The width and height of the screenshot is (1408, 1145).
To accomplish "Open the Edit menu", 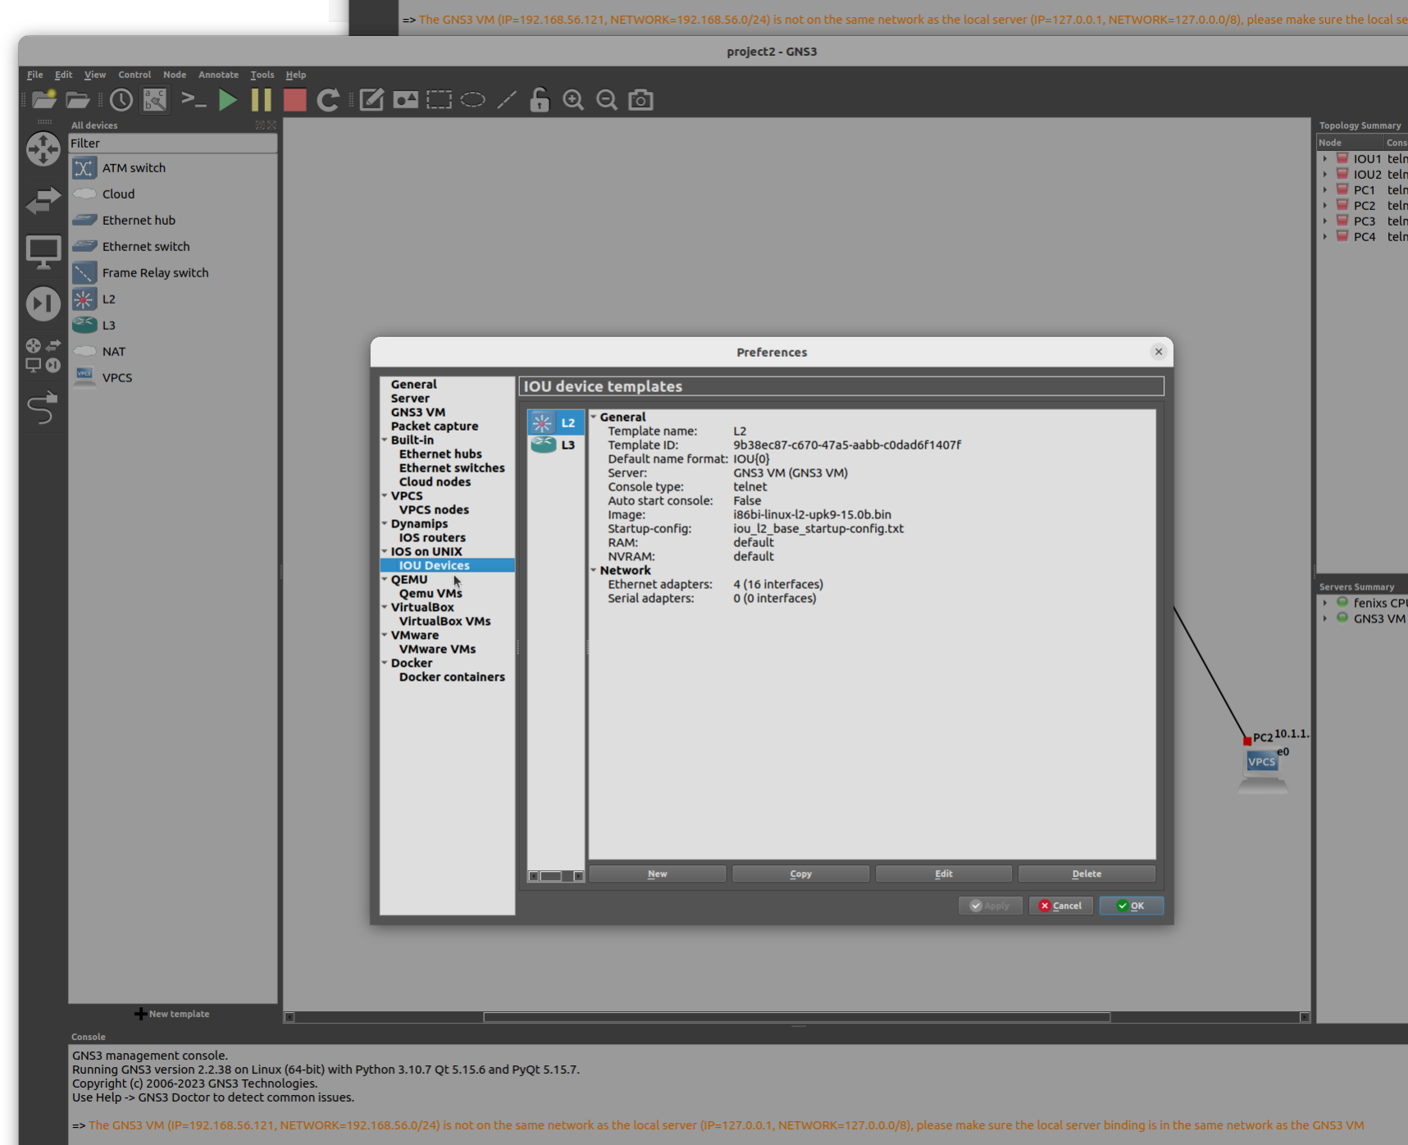I will point(63,75).
